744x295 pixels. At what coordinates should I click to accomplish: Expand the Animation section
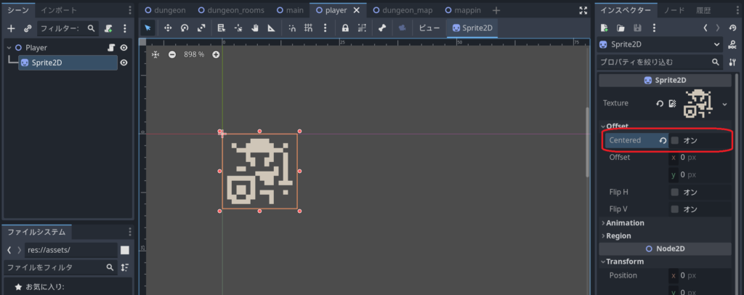pos(625,223)
